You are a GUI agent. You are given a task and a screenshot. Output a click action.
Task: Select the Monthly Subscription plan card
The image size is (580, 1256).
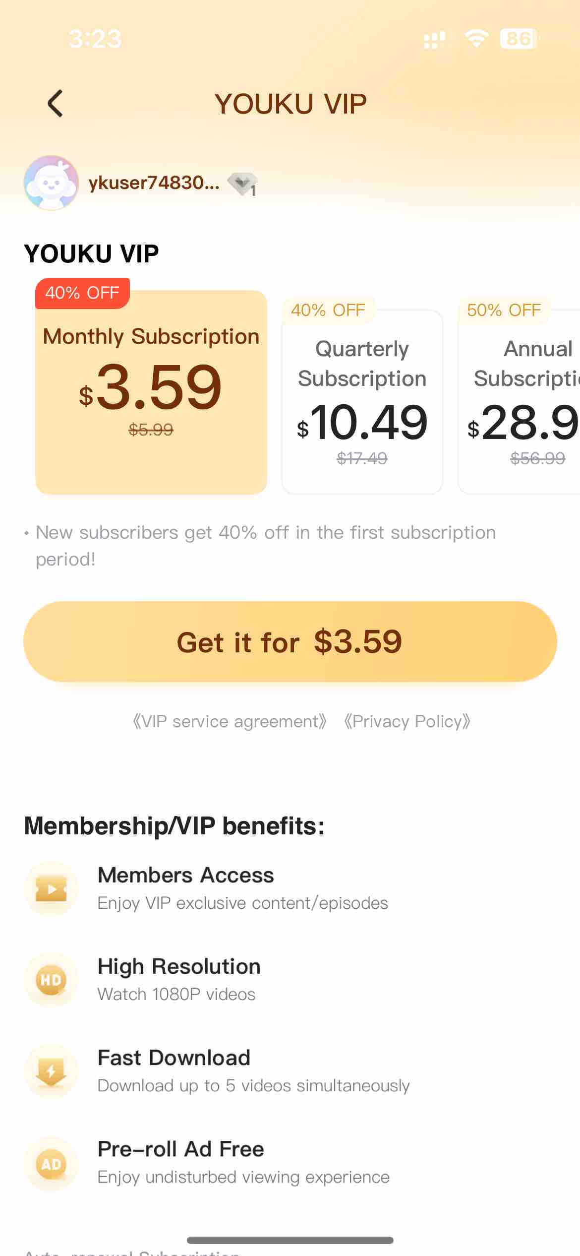pyautogui.click(x=151, y=392)
